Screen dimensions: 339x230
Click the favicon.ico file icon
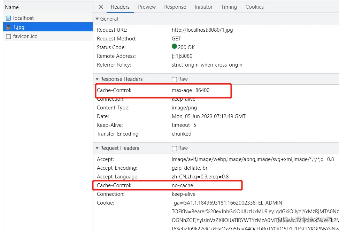[x=8, y=36]
